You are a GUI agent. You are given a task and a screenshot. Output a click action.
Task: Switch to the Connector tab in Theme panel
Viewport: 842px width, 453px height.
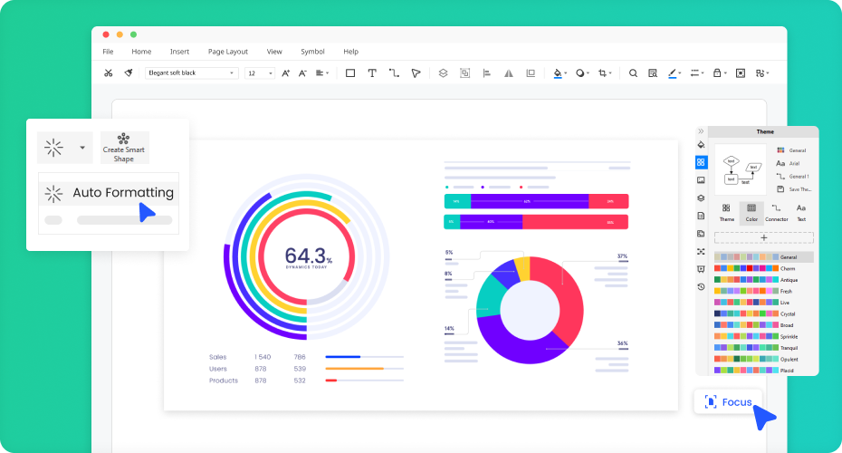(x=776, y=213)
